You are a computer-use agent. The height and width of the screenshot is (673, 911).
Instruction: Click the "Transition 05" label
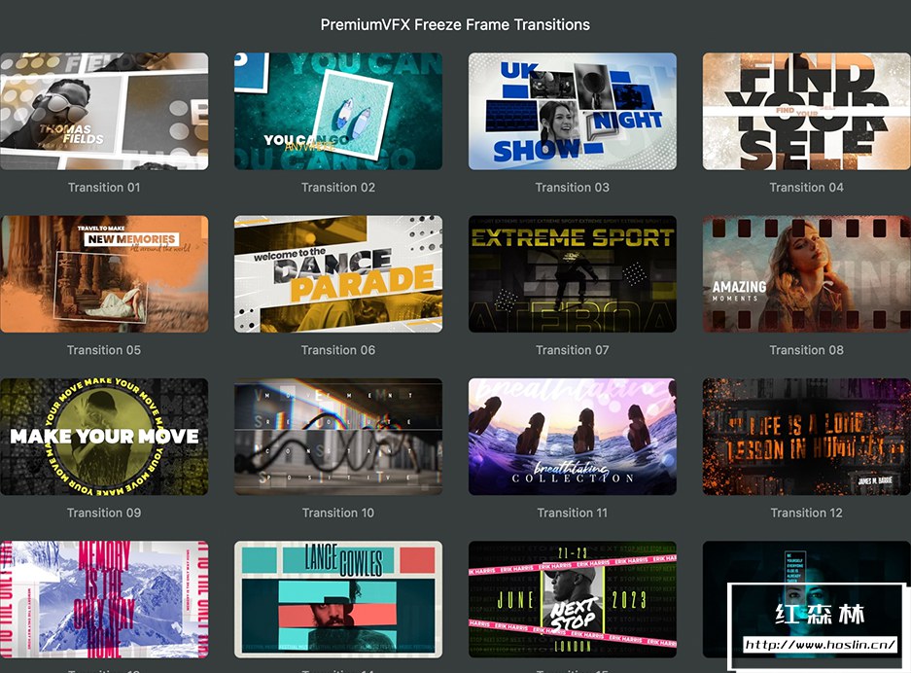tap(104, 350)
